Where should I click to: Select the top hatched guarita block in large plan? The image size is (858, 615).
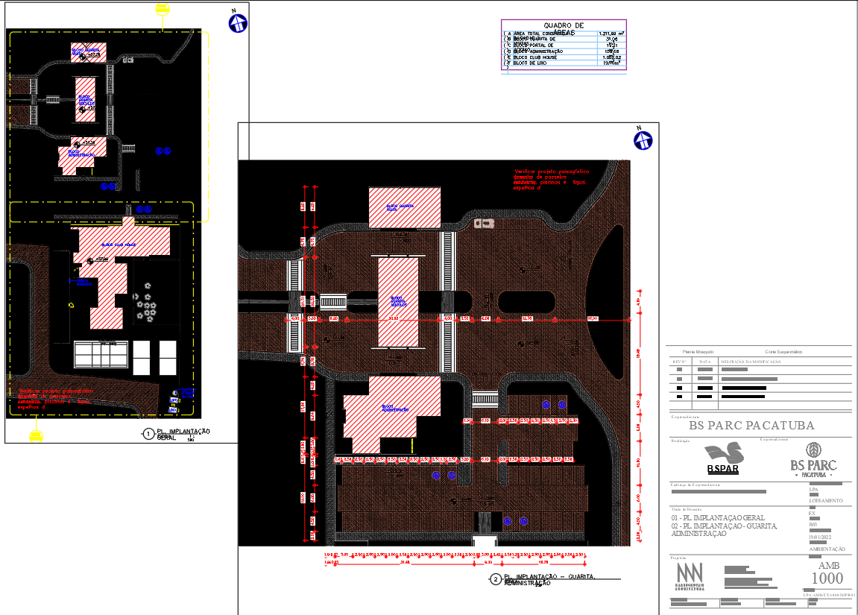[x=404, y=206]
